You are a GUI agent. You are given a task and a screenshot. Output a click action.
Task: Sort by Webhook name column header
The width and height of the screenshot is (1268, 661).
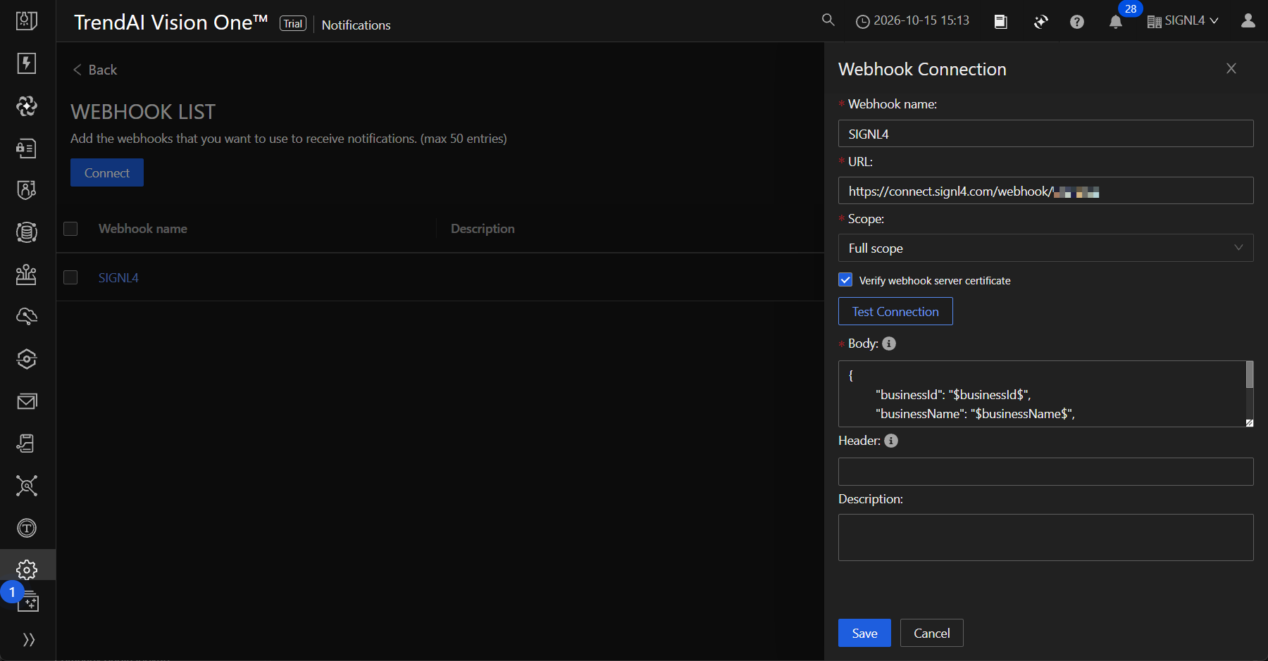click(x=143, y=229)
